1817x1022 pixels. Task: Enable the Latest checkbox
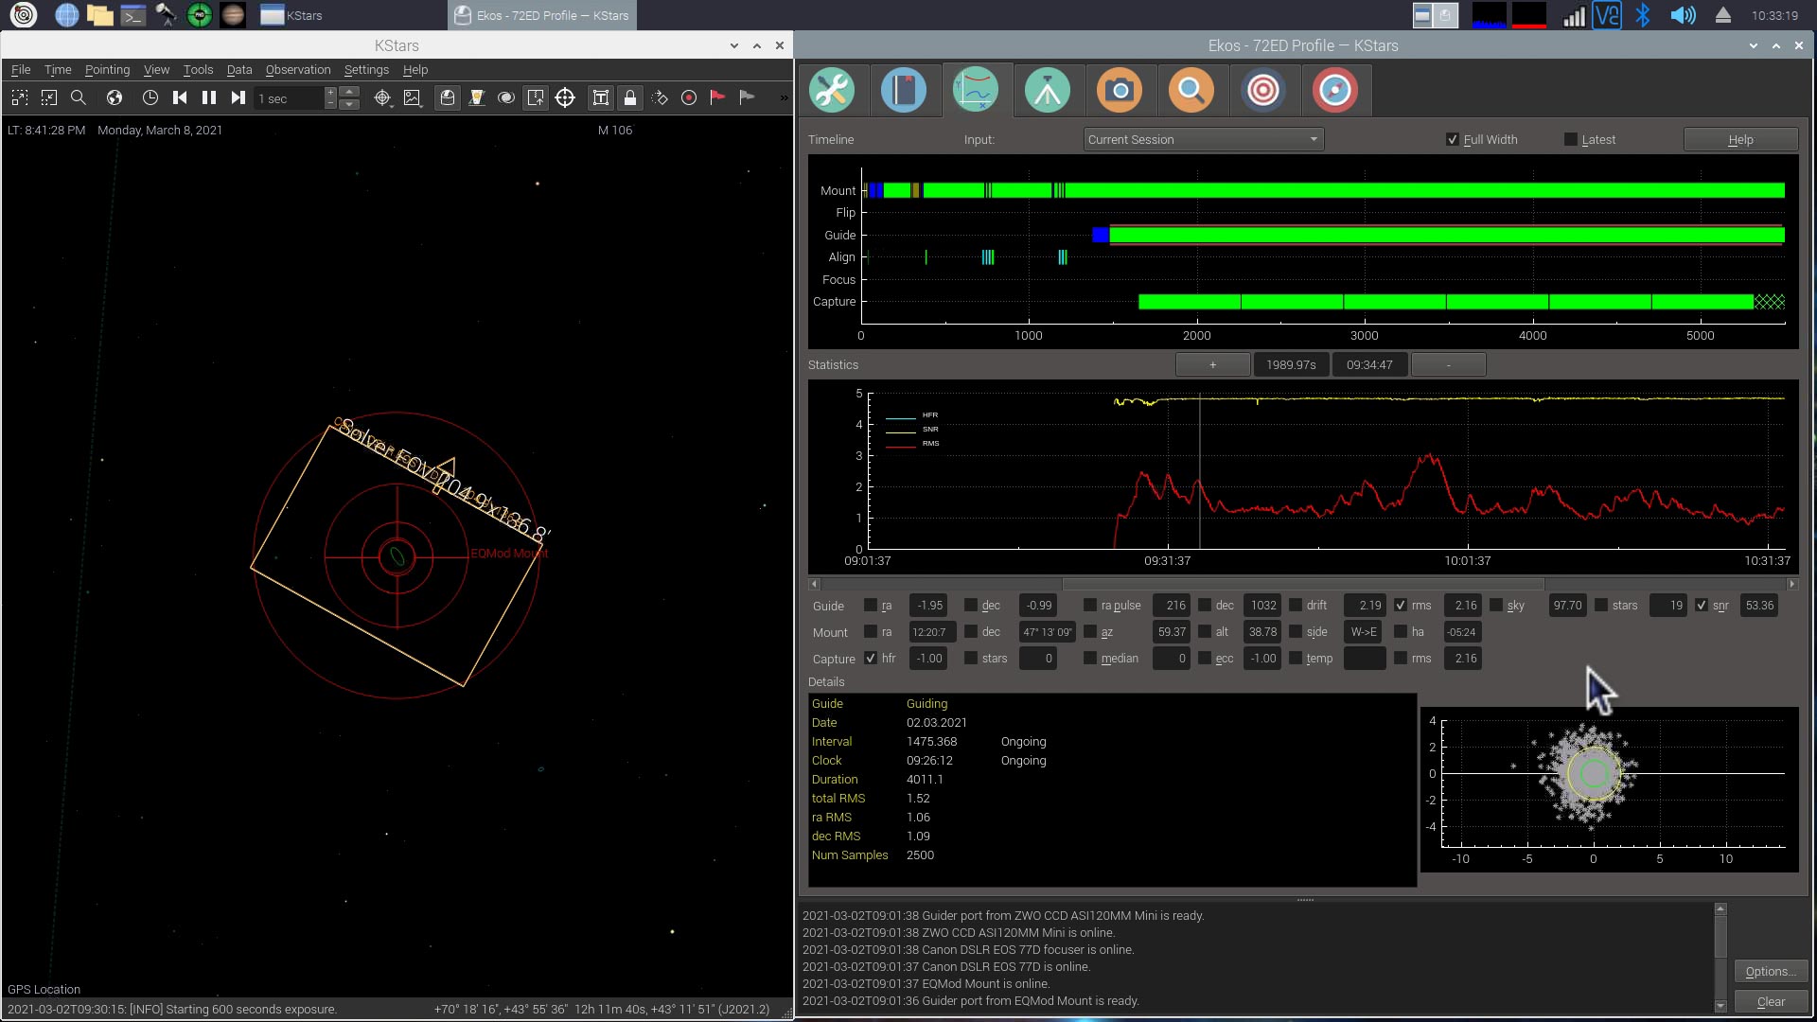(1571, 140)
